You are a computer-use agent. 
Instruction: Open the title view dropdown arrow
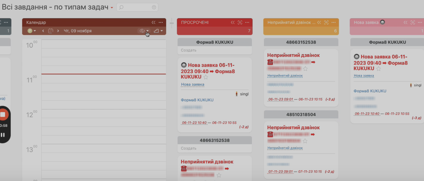point(112,8)
